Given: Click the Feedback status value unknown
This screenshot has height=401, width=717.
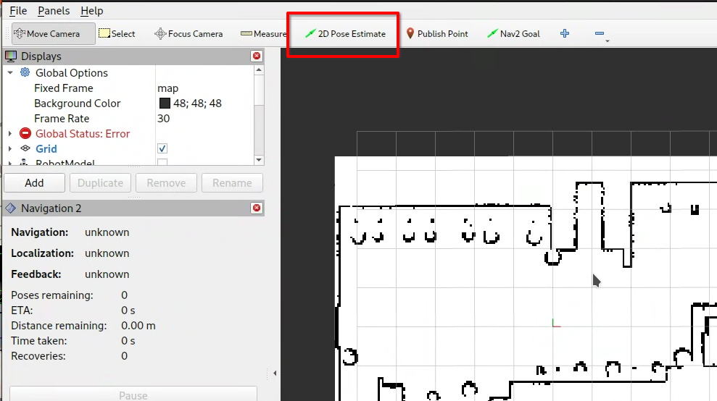Looking at the screenshot, I should click(107, 274).
